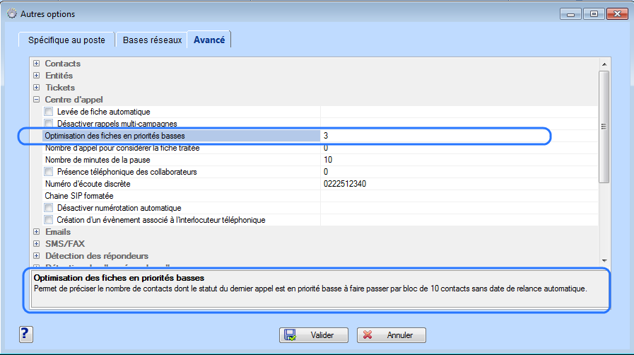This screenshot has width=634, height=355.
Task: Select Nombre d'appel pour considérer la fiche traitée
Action: tap(122, 148)
